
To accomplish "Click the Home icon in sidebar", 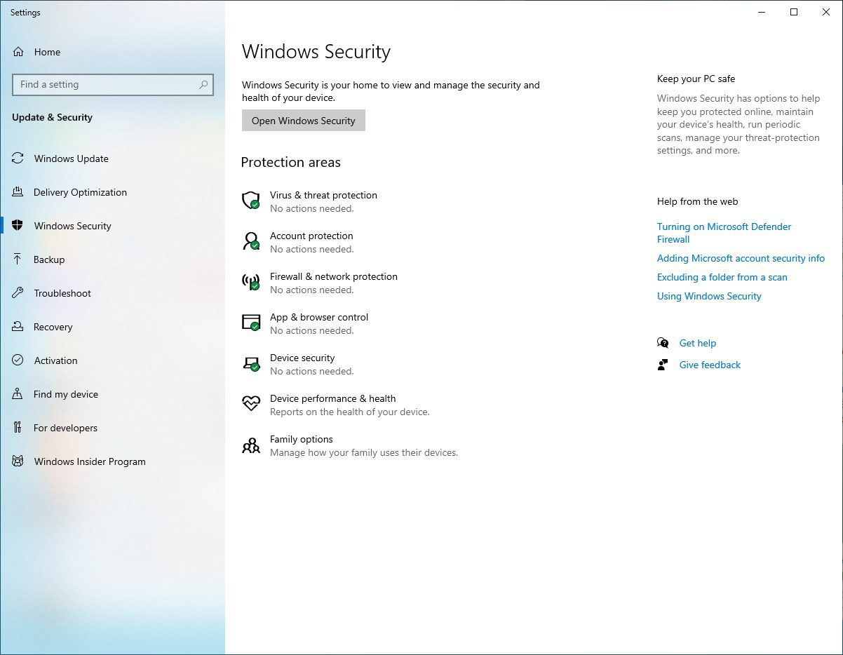I will pos(18,52).
